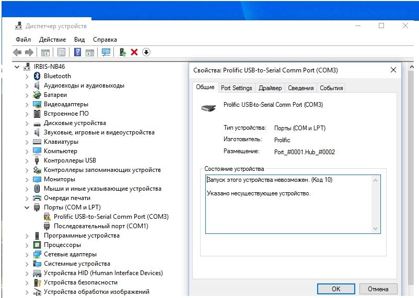Switch to the Port Settings tab
The width and height of the screenshot is (419, 298).
coord(237,88)
